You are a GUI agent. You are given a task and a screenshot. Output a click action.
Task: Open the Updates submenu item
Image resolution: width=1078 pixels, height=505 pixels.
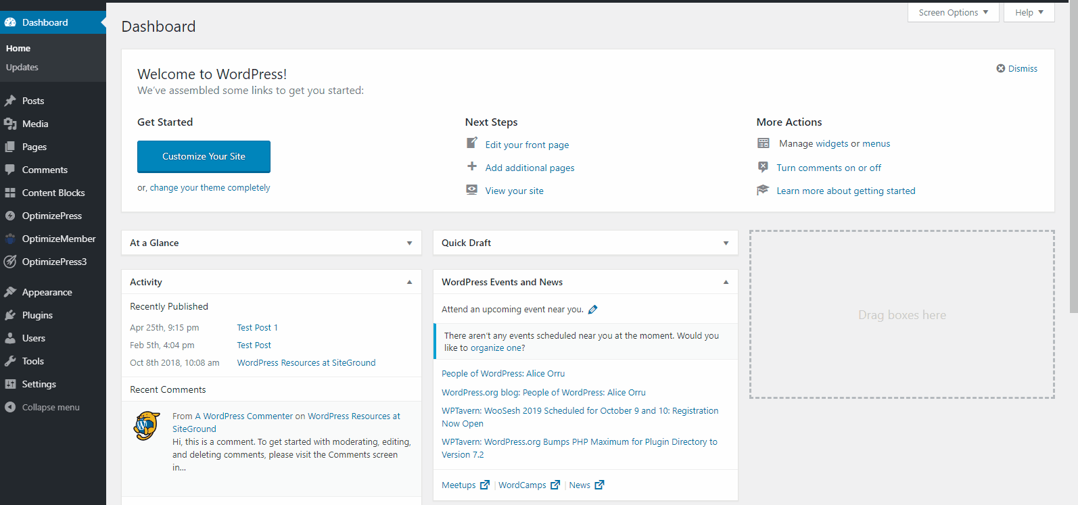pos(22,67)
